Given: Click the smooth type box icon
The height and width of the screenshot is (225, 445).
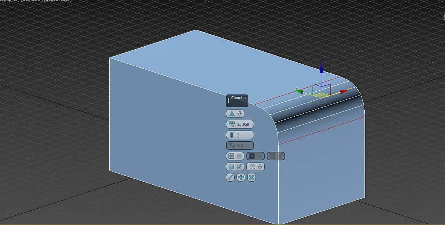Looking at the screenshot, I should [x=252, y=167].
